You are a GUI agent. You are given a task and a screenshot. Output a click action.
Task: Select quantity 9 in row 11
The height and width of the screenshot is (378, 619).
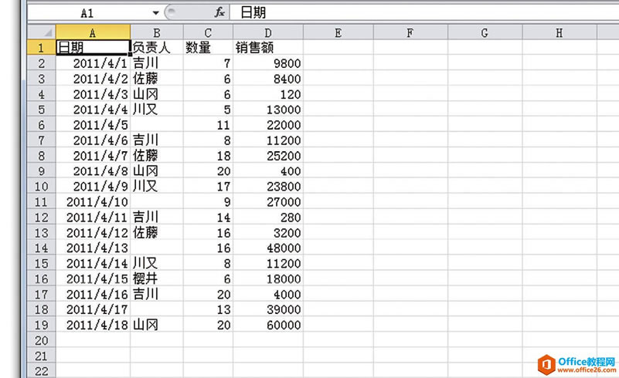tap(208, 202)
